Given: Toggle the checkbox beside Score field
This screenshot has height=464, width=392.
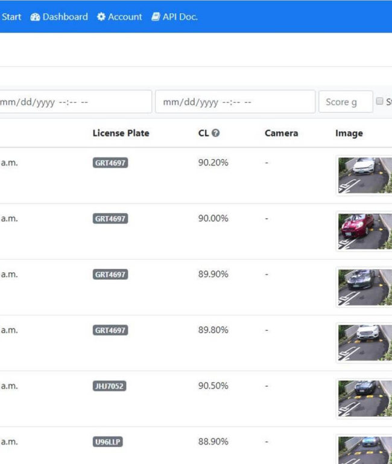Looking at the screenshot, I should pos(379,101).
